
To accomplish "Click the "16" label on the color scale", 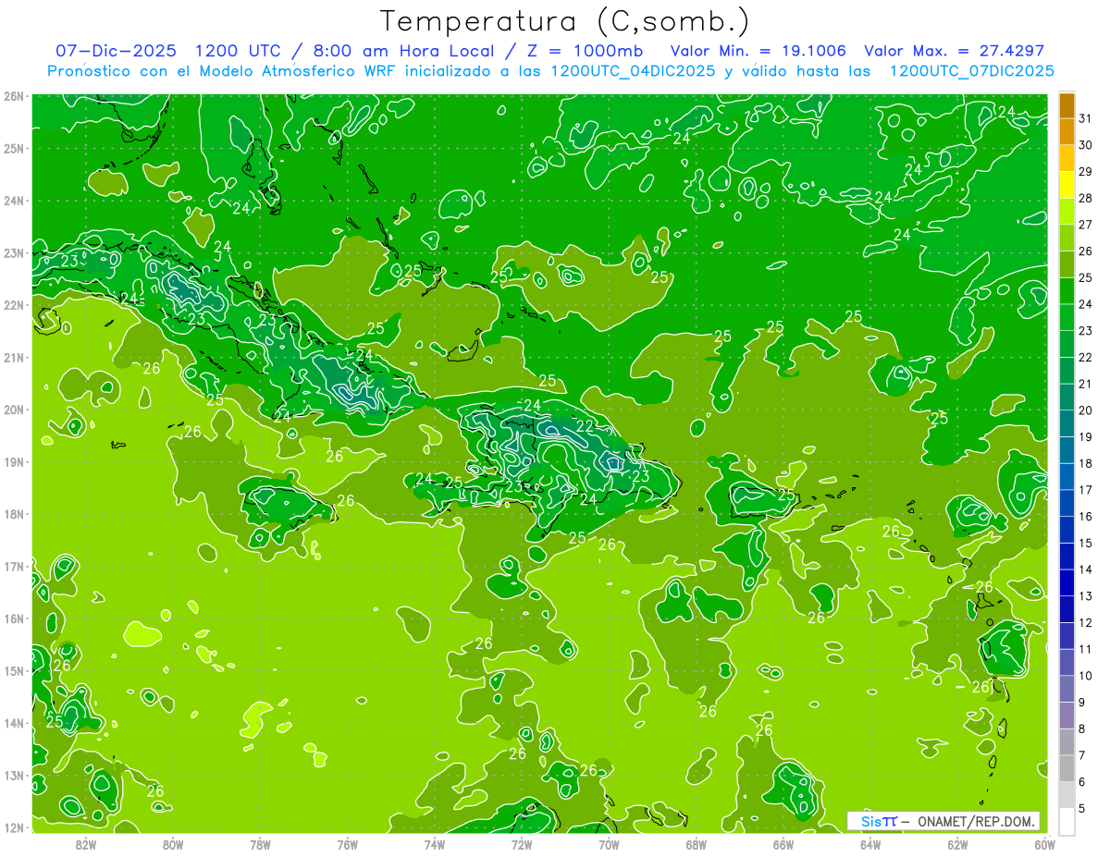I will coord(1085,516).
